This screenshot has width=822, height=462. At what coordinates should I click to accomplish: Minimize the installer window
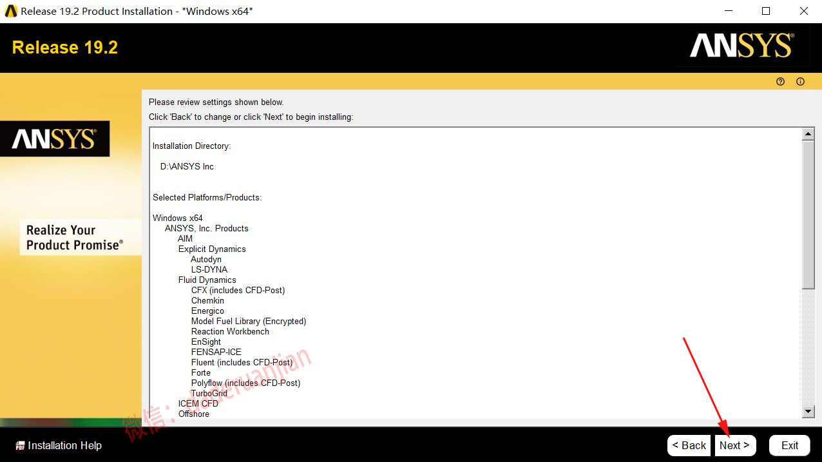tap(729, 11)
